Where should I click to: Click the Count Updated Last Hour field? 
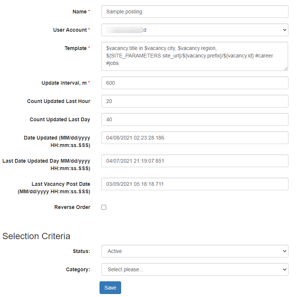tap(195, 101)
